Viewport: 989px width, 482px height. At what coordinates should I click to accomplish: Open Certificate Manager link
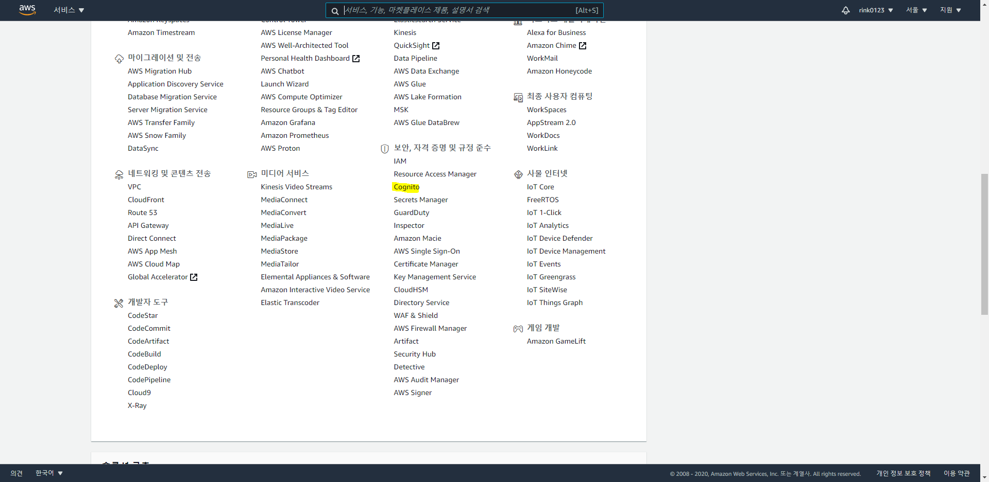(426, 264)
